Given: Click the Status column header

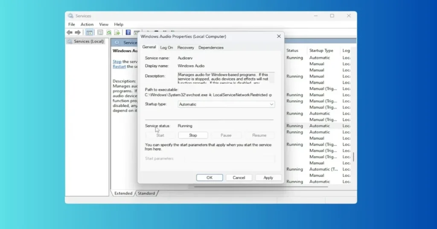Looking at the screenshot, I should tap(292, 51).
